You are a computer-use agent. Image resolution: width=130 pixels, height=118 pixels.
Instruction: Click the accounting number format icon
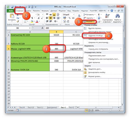pyautogui.click(x=64, y=18)
